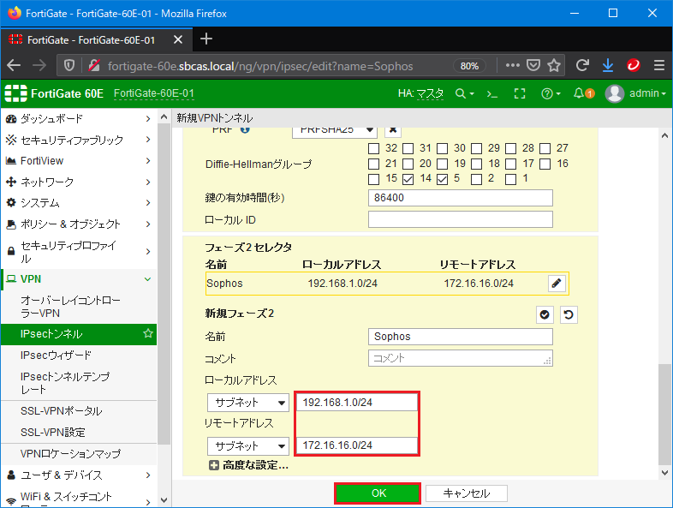Enable Diffie-Hellman group 21
The width and height of the screenshot is (673, 508).
374,164
